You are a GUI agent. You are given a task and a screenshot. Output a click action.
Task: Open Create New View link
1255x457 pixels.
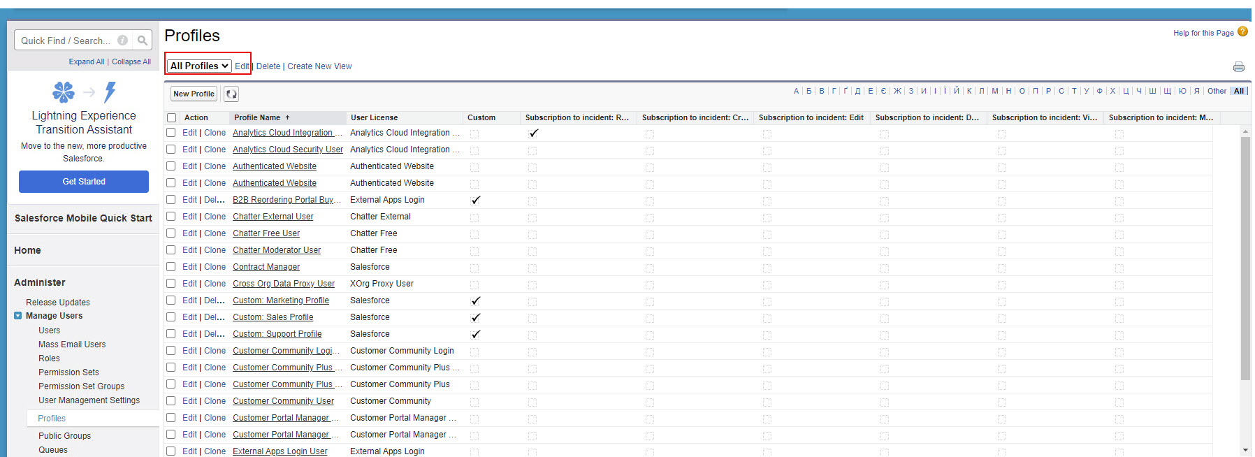[319, 66]
